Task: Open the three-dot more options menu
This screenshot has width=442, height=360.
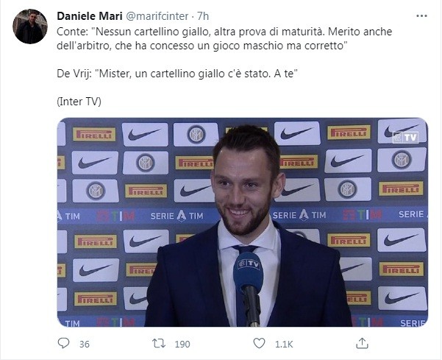Action: click(x=421, y=15)
